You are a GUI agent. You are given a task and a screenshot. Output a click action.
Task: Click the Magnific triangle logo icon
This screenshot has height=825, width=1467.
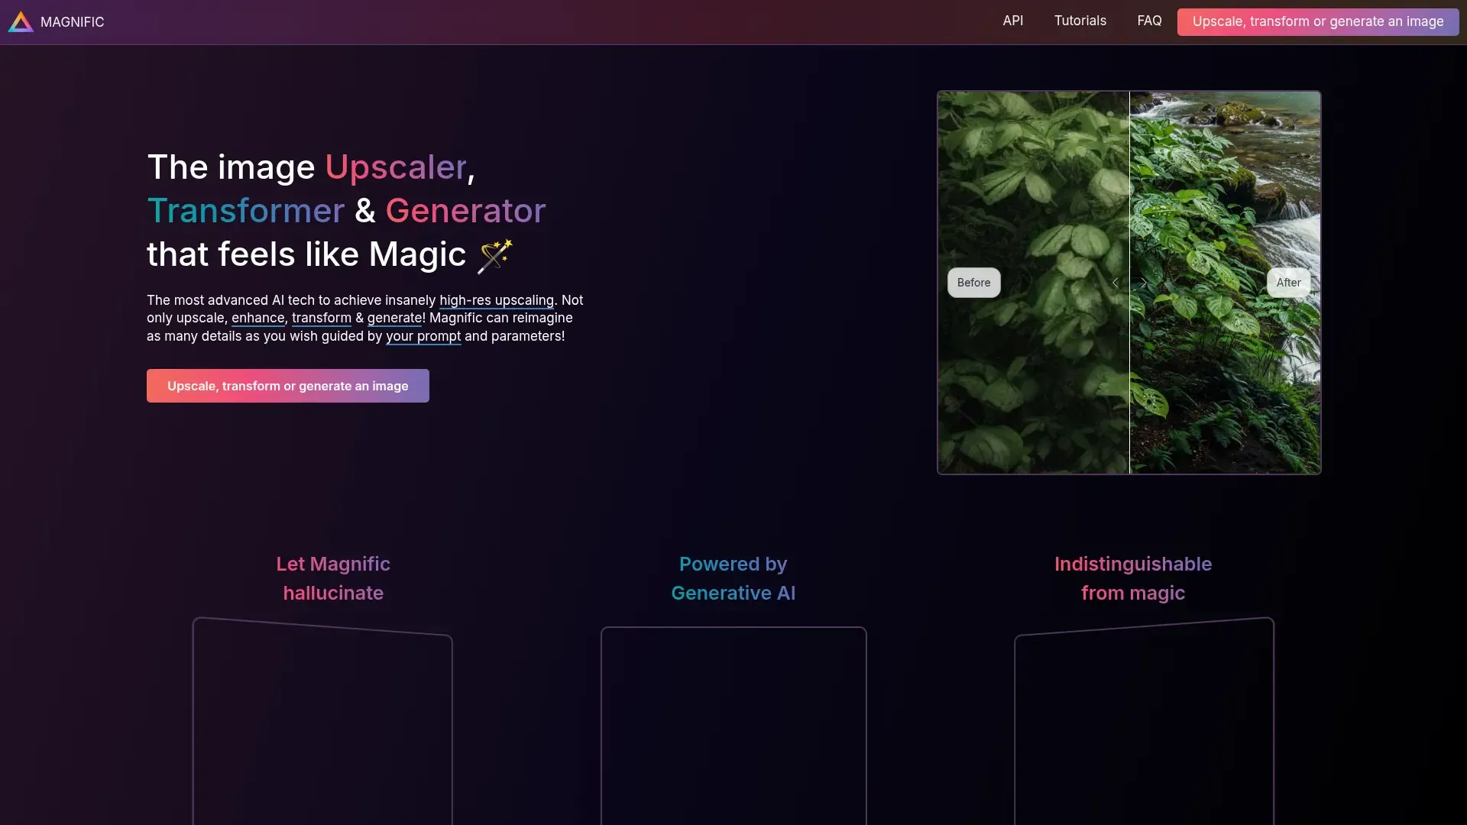(x=21, y=22)
